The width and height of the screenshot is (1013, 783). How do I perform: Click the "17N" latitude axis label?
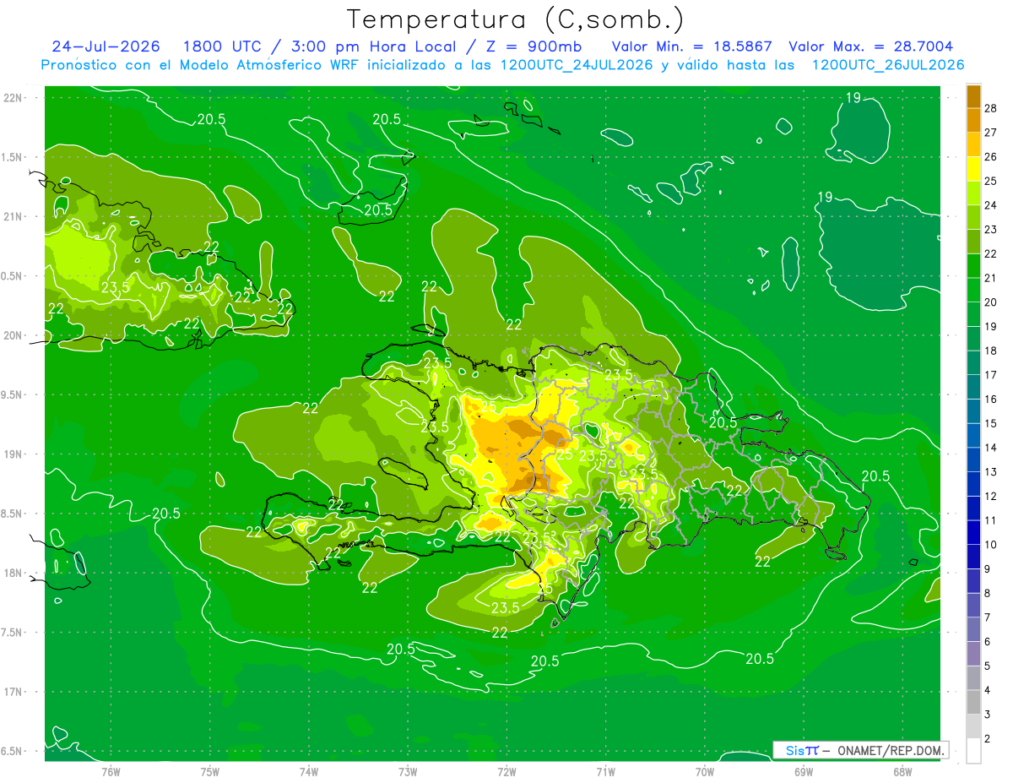pos(14,693)
